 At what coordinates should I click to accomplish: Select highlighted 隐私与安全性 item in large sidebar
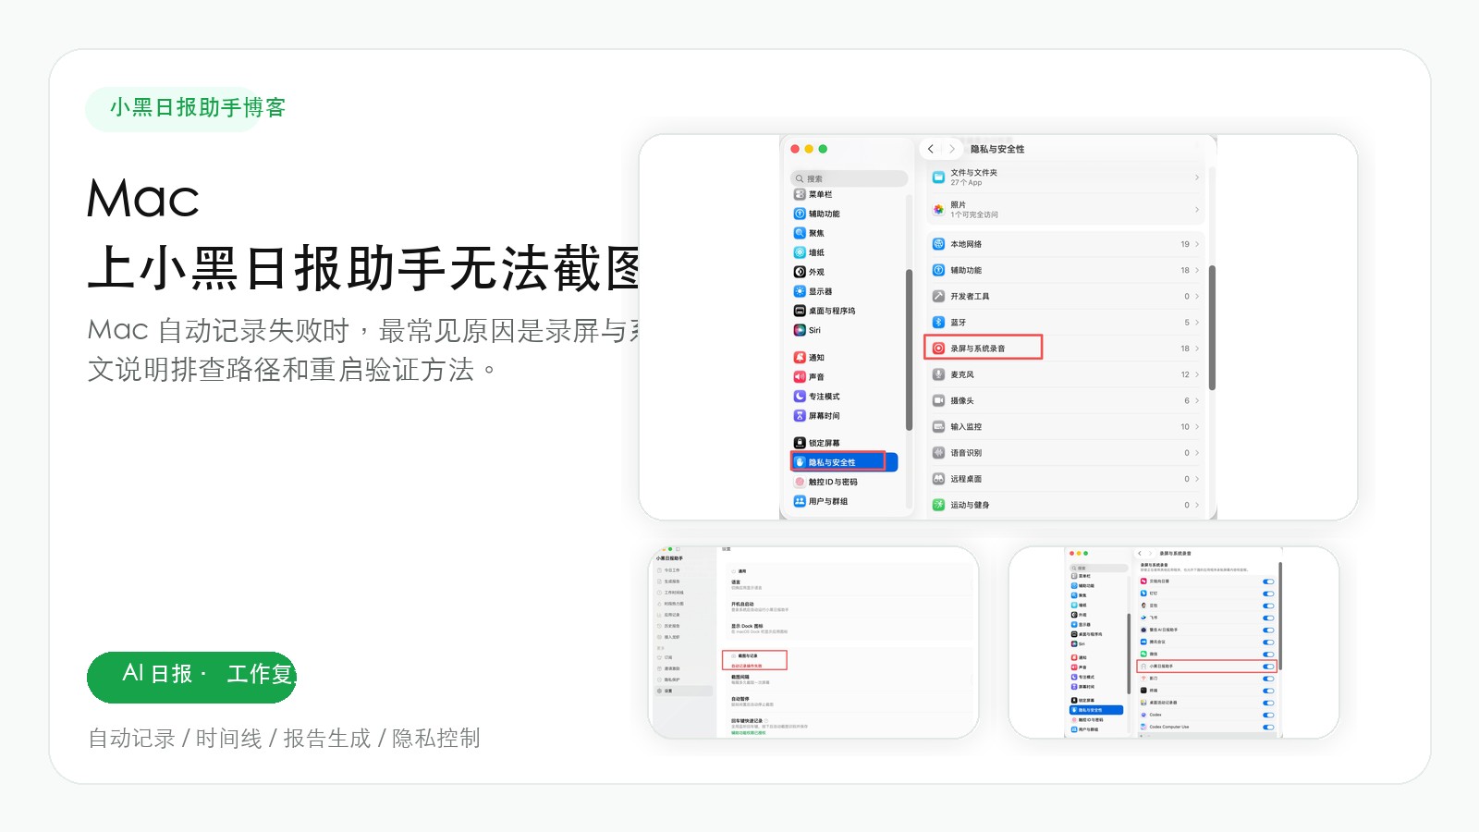point(844,462)
